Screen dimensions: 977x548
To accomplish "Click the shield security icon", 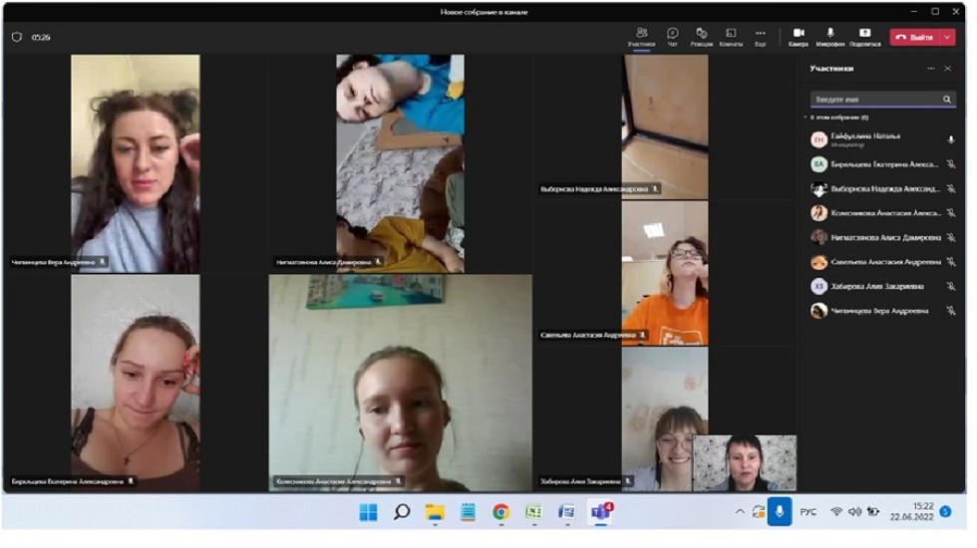I will [16, 37].
